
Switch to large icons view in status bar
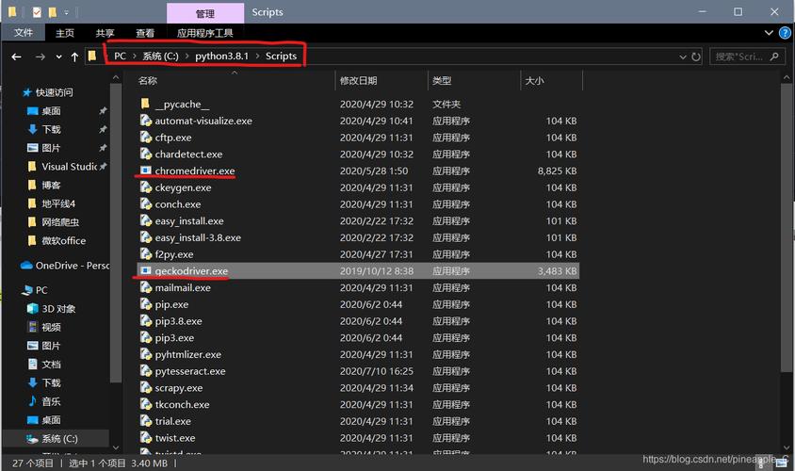click(786, 463)
